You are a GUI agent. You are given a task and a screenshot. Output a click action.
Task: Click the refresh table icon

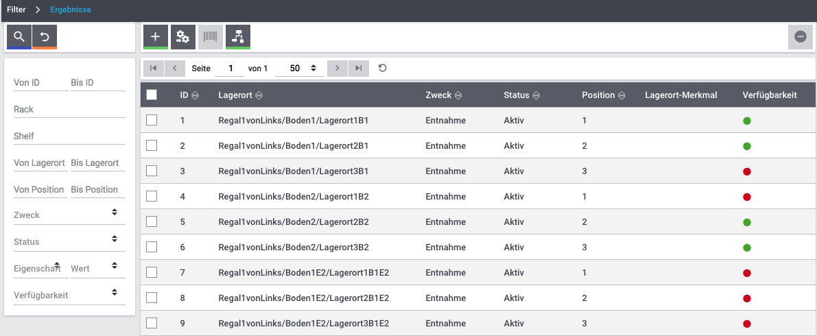383,69
